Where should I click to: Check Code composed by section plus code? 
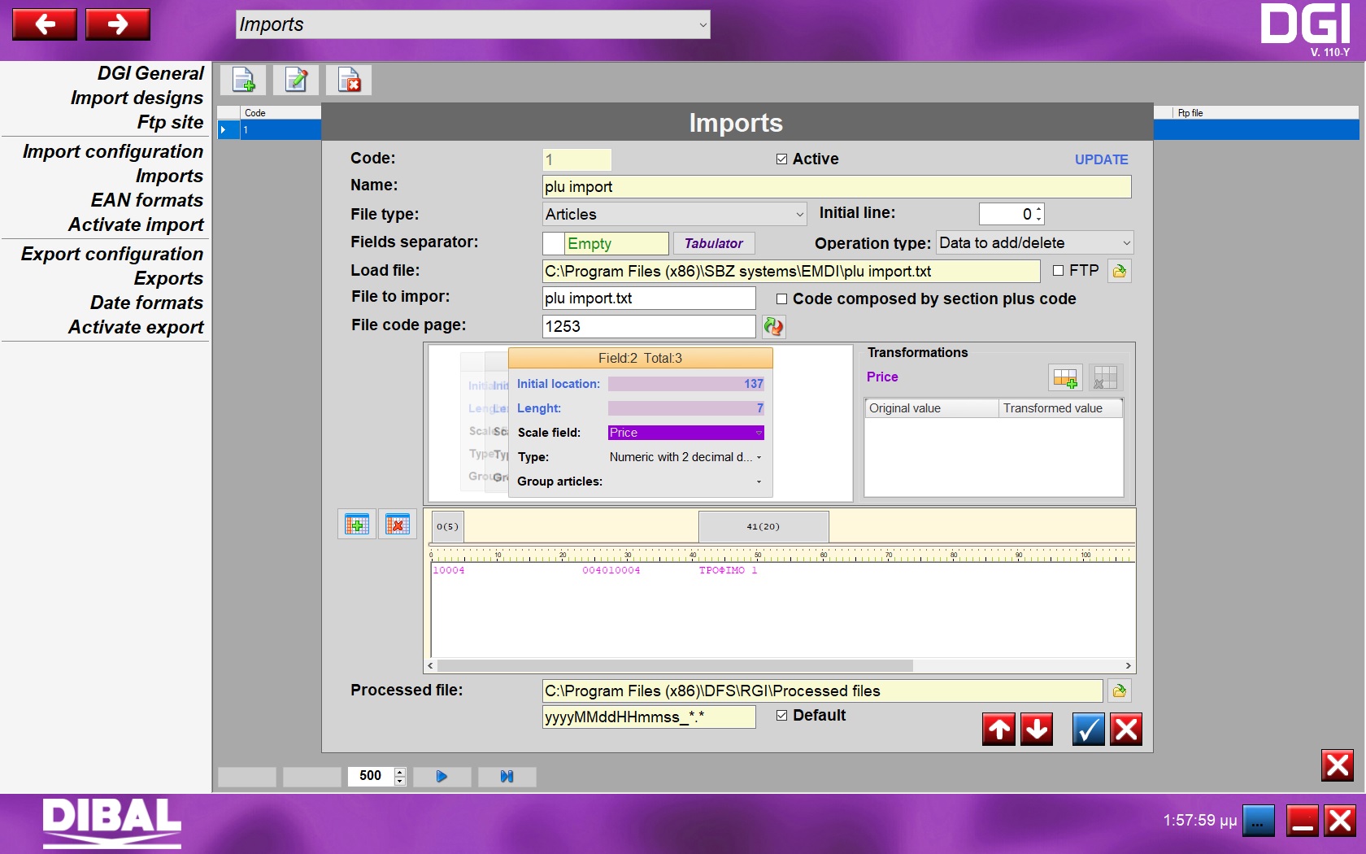[x=781, y=299]
